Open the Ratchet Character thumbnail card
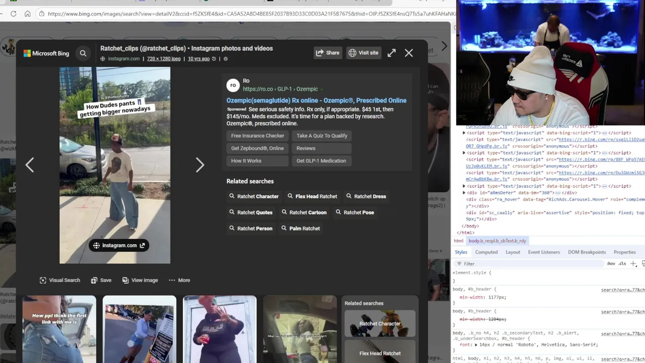This screenshot has width=645, height=363. [380, 324]
